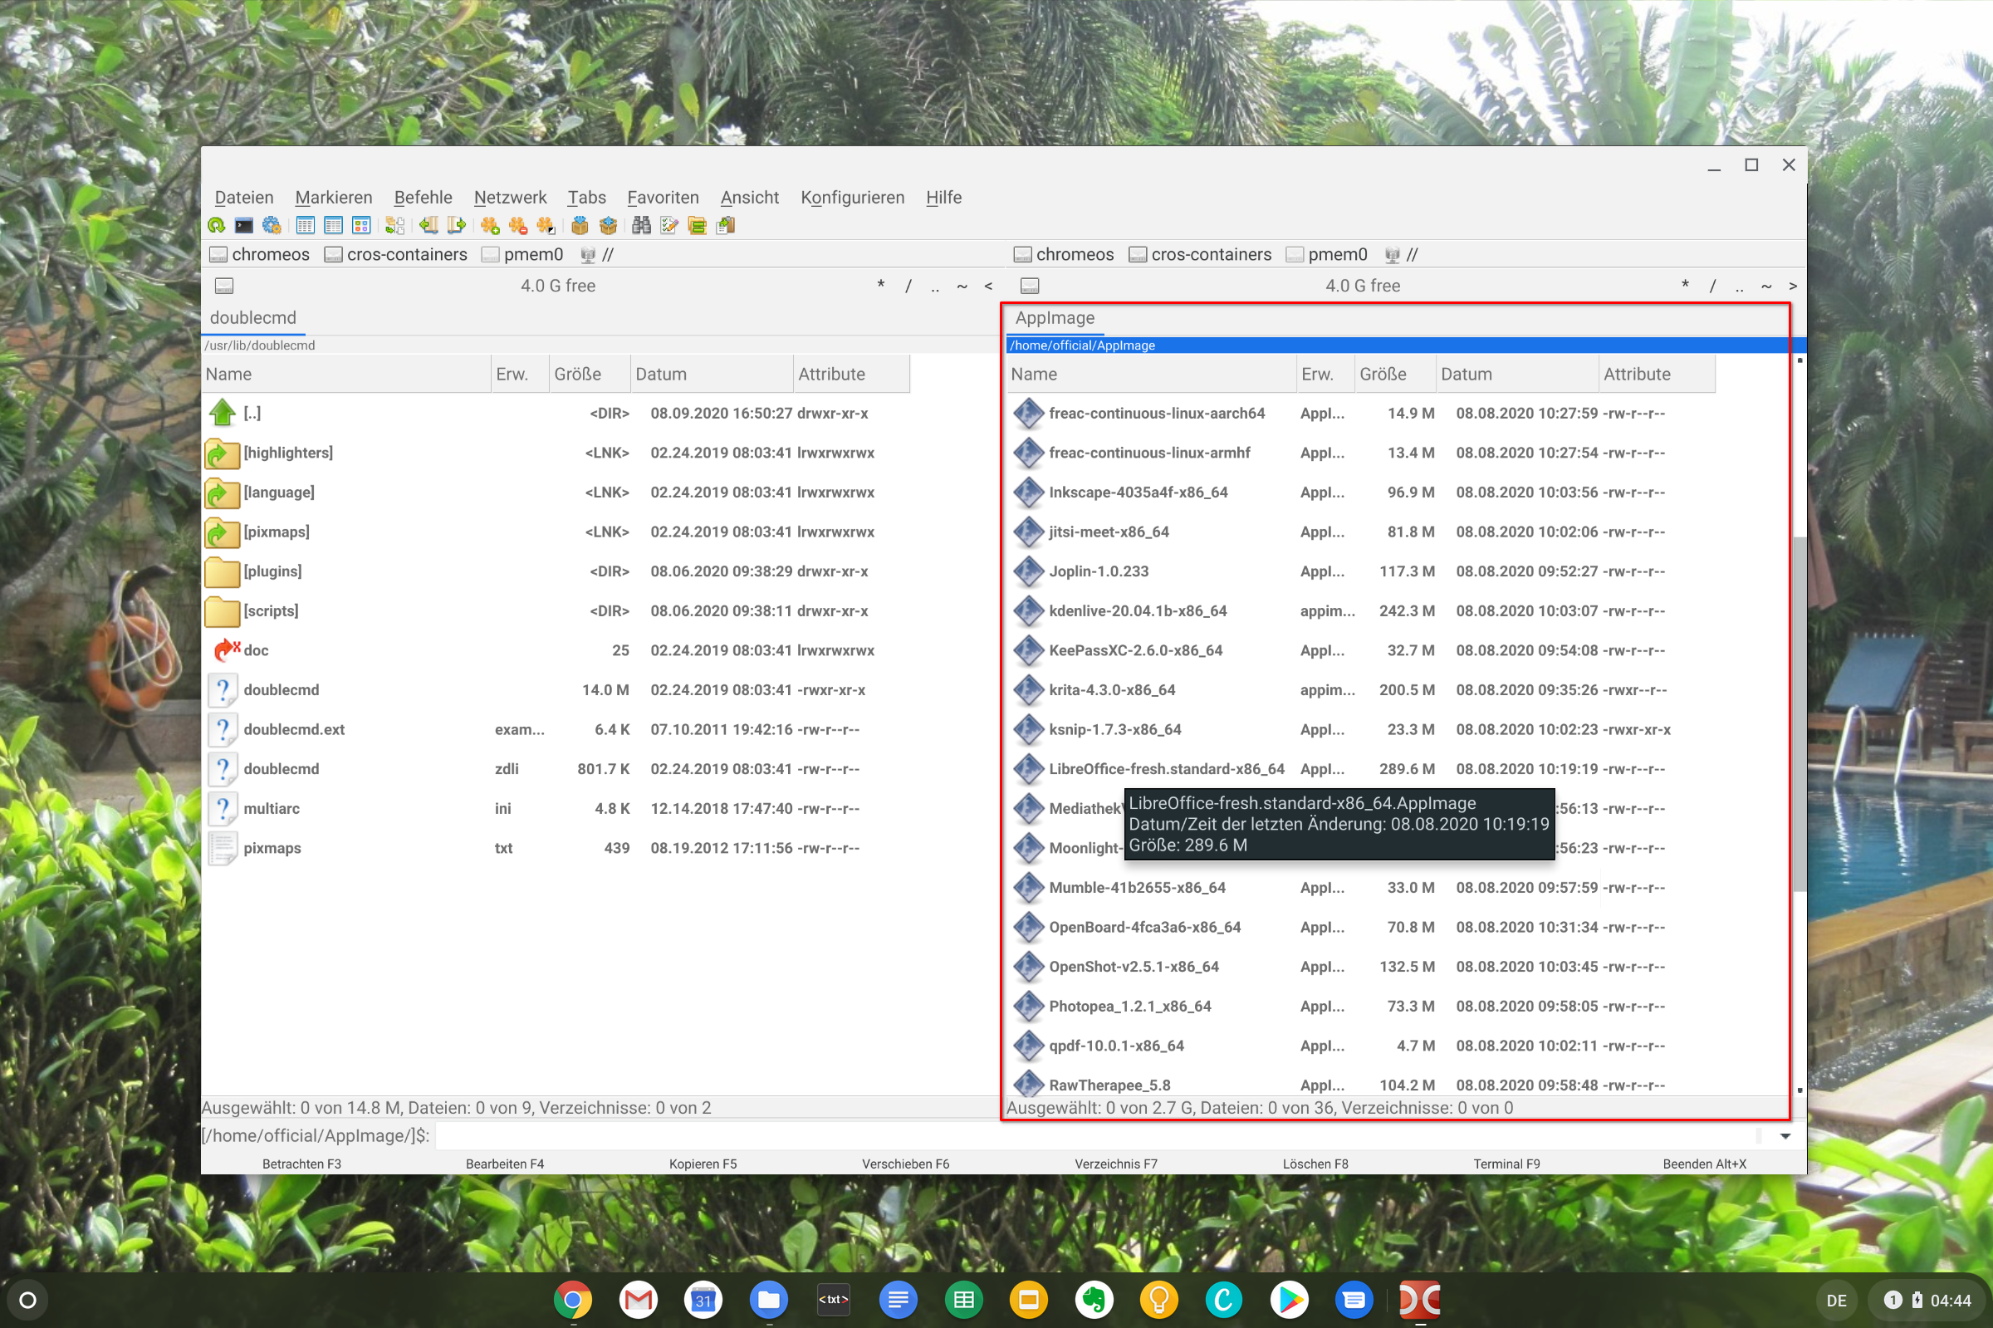Switch to full columns view icon
1993x1328 pixels.
point(334,225)
